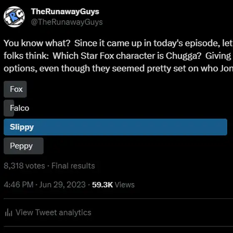Open the 4:46 PM timestamp link
The height and width of the screenshot is (233, 233).
click(19, 185)
